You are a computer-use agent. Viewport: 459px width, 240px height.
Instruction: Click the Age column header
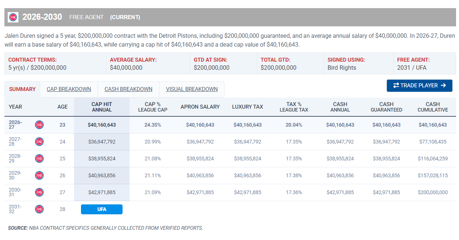click(63, 107)
